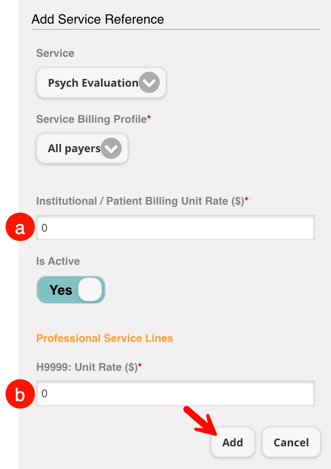Viewport: 331px width, 469px height.
Task: Select a different Service from the dropdown
Action: (x=101, y=82)
